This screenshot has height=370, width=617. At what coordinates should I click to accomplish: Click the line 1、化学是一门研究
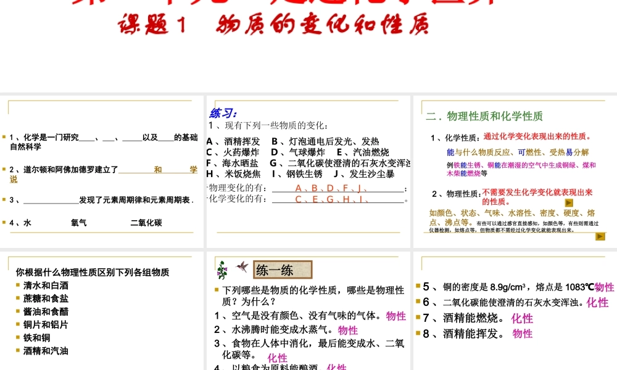click(104, 142)
